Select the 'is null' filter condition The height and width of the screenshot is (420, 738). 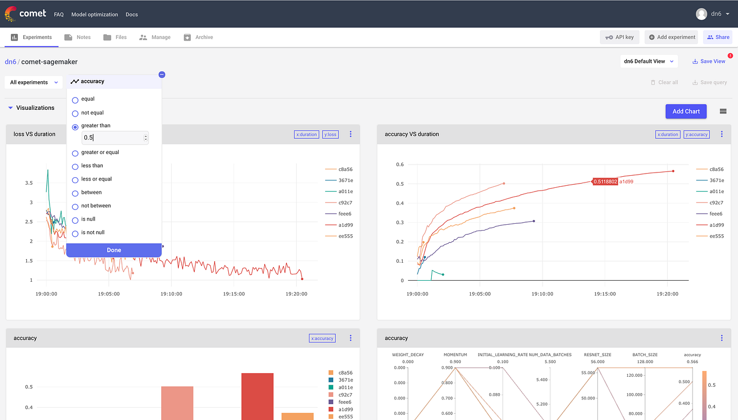(74, 219)
